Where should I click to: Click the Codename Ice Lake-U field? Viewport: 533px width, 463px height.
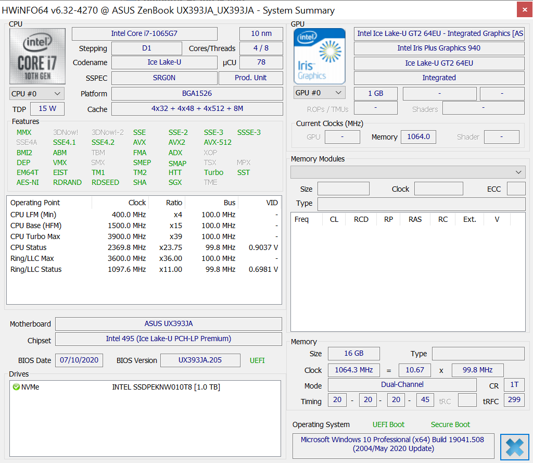pos(164,62)
